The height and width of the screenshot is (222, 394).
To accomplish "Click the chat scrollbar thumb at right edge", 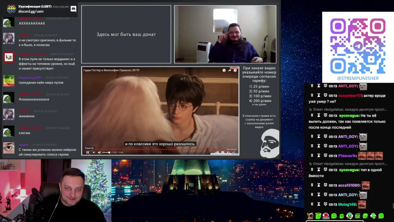I will coord(393,206).
